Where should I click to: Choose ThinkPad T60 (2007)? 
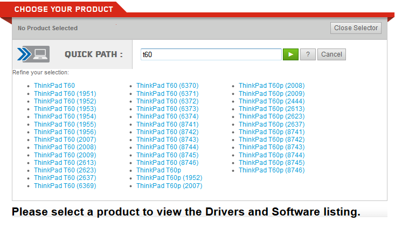pyautogui.click(x=65, y=140)
